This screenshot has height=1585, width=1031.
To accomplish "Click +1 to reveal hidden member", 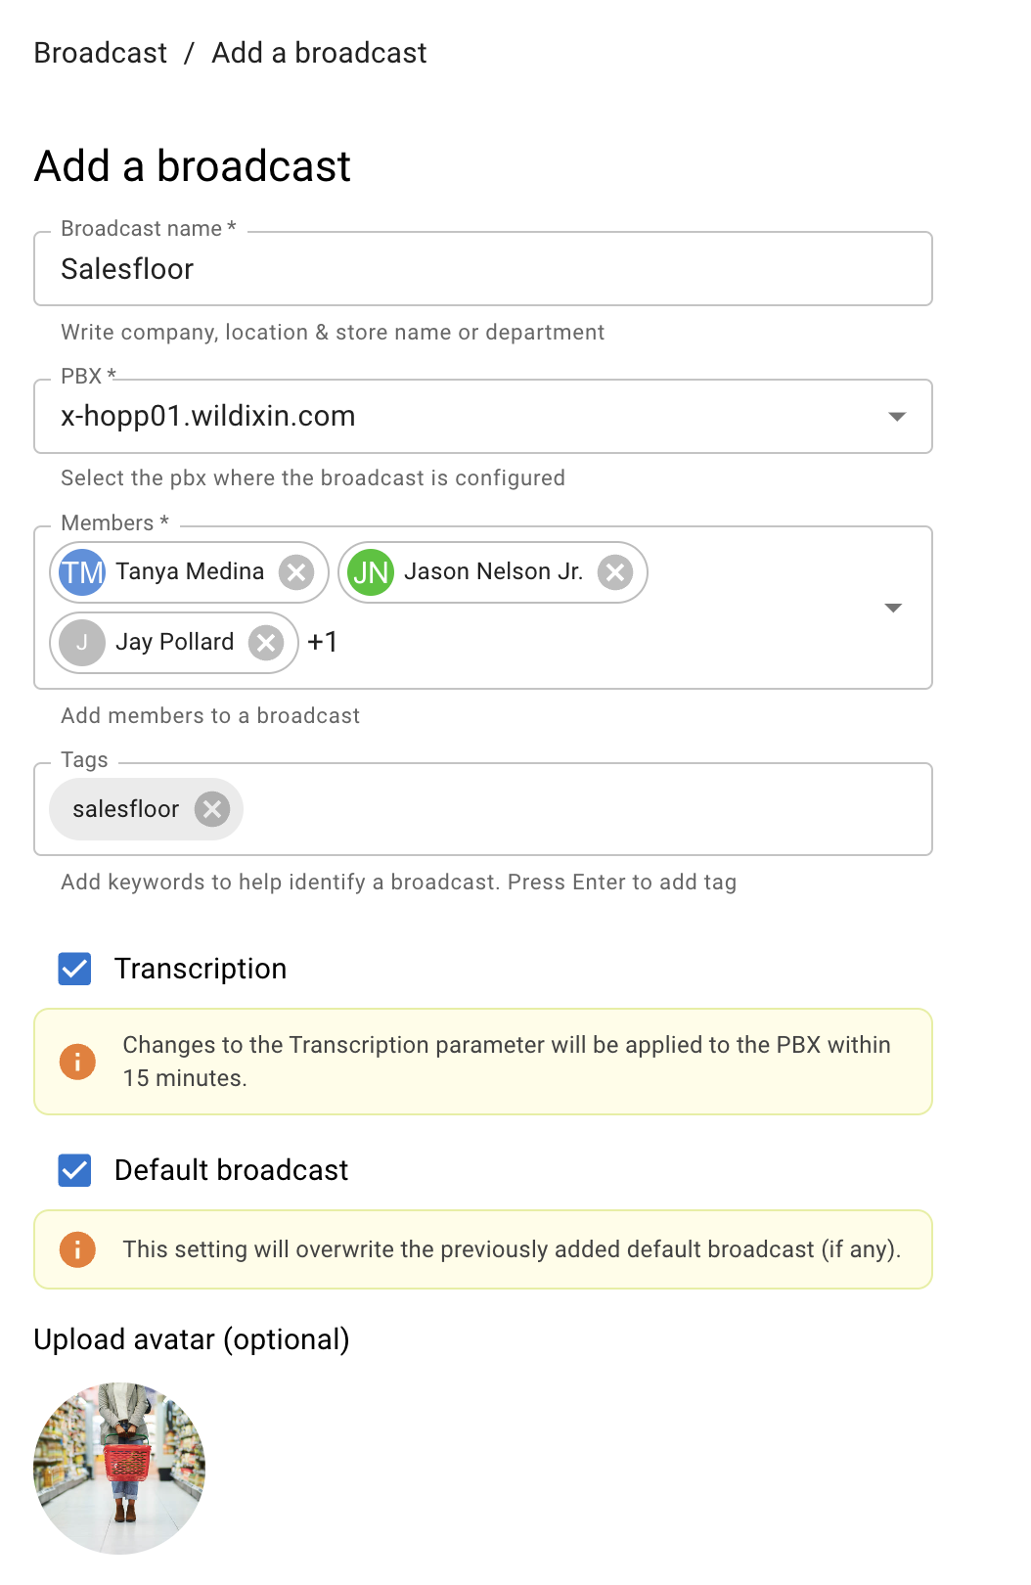I will point(323,643).
